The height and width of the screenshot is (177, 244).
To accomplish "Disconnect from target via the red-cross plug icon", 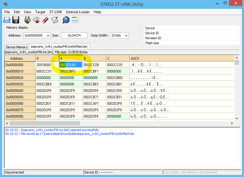I will tap(36, 20).
